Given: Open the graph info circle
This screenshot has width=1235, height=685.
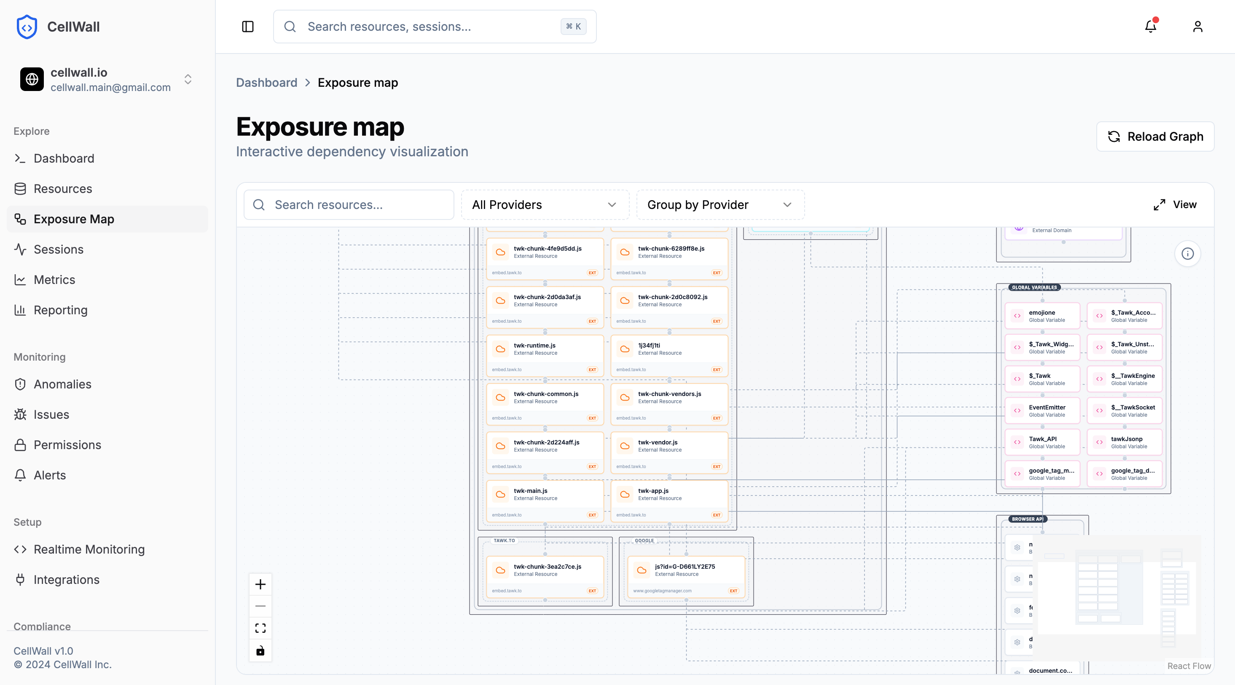Looking at the screenshot, I should point(1187,254).
